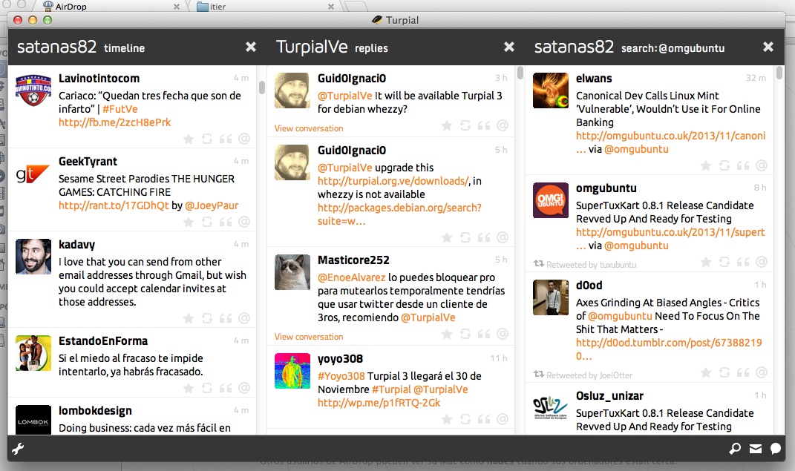View conversation under Masticore252's tweet
The image size is (795, 471).
309,337
